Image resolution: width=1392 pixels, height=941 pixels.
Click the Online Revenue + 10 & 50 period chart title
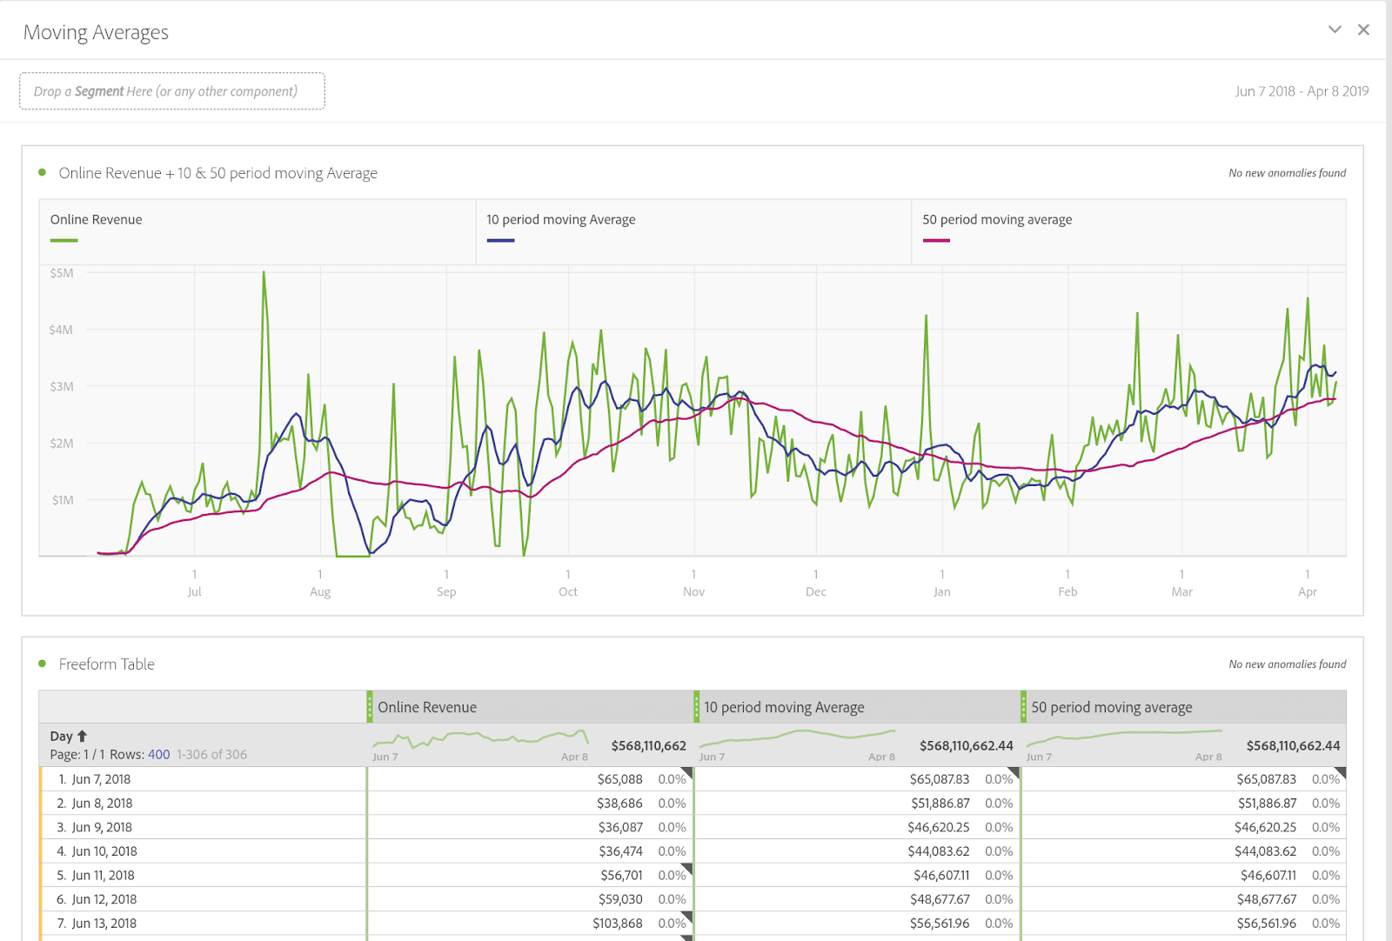tap(217, 173)
